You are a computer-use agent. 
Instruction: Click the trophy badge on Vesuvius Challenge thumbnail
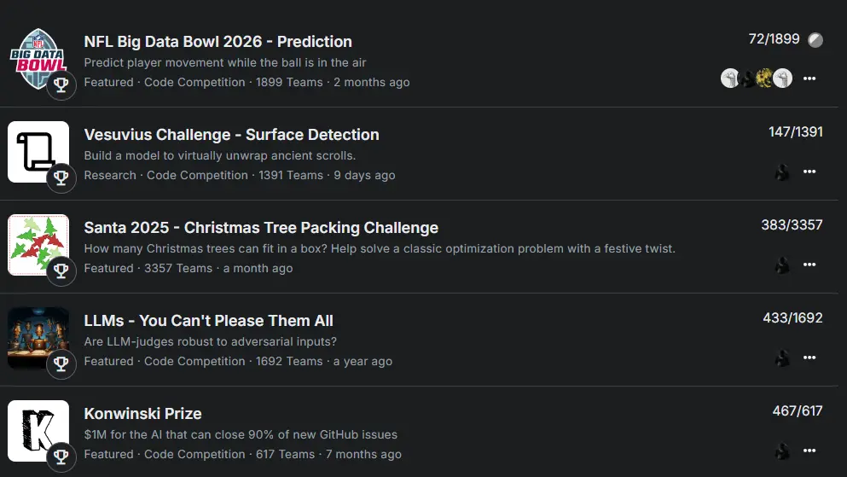pos(61,177)
